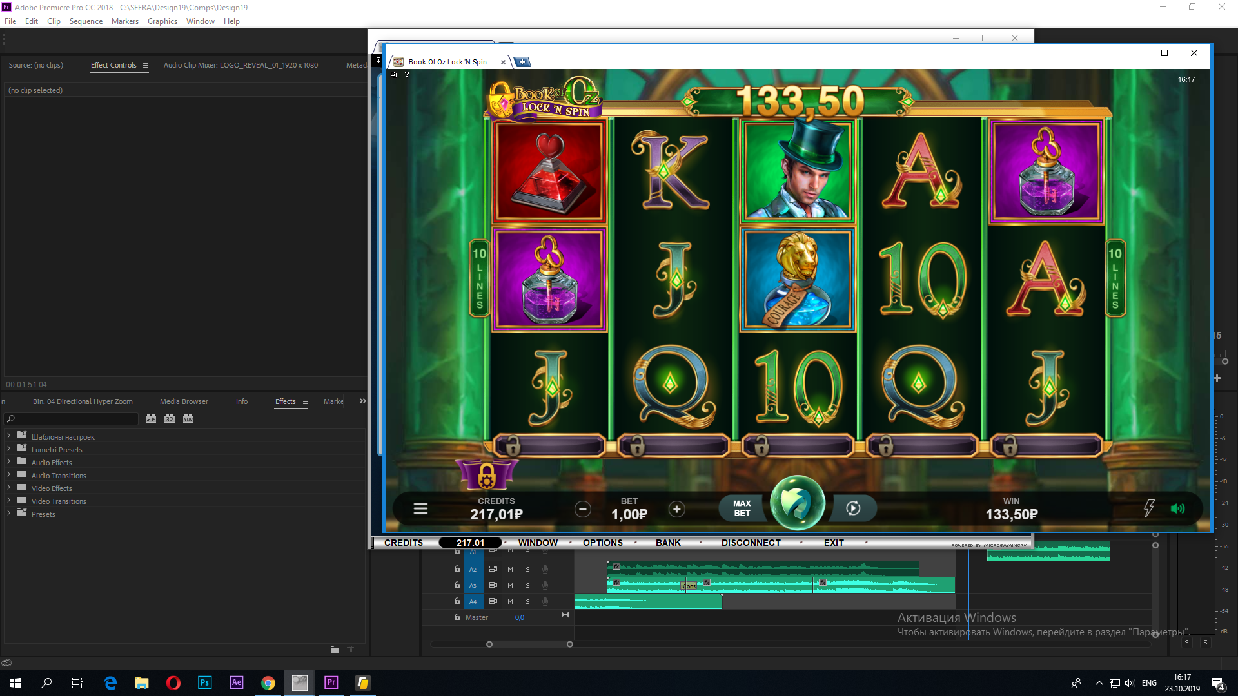Close the Book Of Oz Lock 'N Spin tab

pos(503,63)
